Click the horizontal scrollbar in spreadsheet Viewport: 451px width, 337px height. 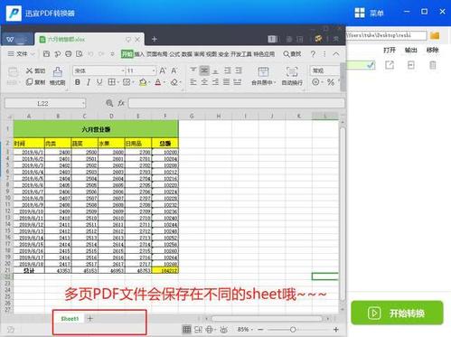(267, 318)
